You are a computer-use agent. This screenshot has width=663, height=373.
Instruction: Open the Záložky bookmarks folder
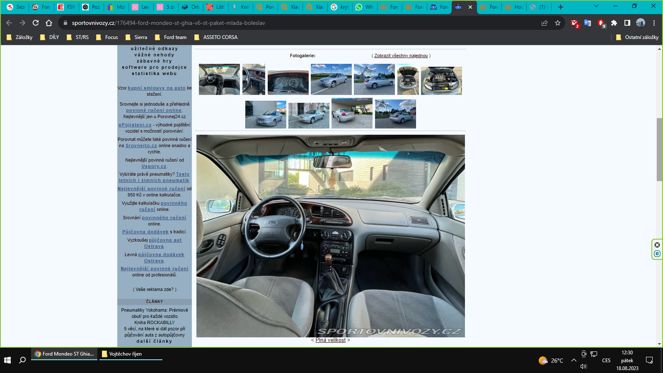19,37
